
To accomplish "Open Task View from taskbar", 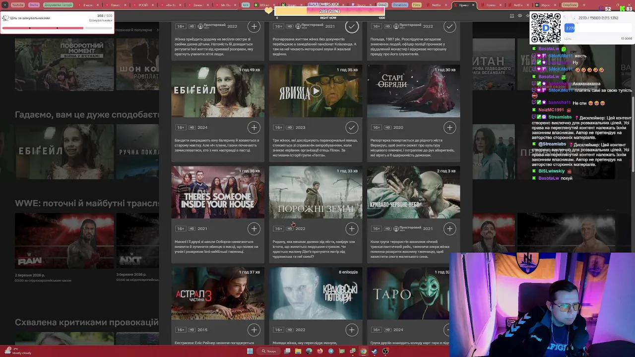I will tap(287, 351).
